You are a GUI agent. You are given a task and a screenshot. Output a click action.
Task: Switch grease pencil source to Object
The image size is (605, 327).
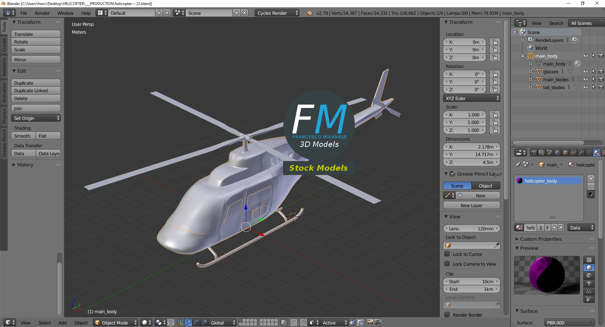coord(486,186)
